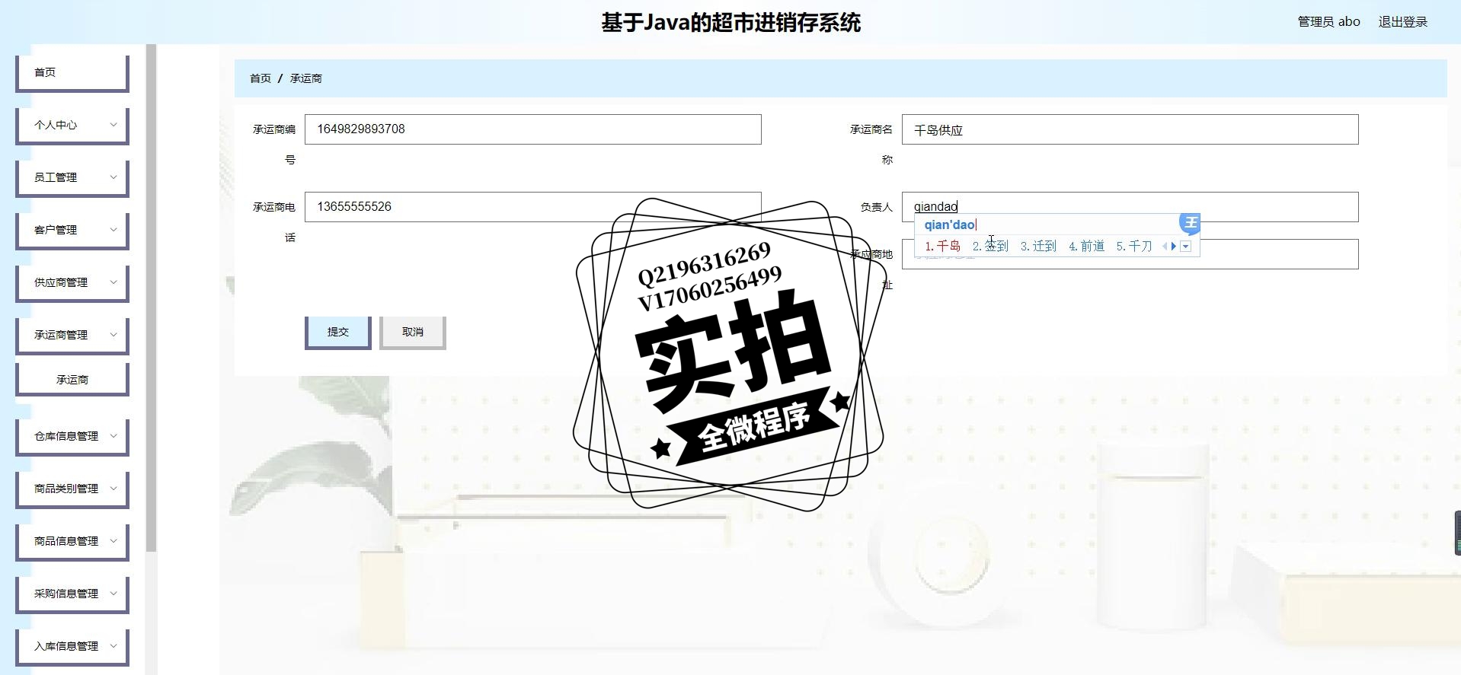The height and width of the screenshot is (675, 1461).
Task: Click chevron arrow beside 个人中心
Action: (x=113, y=125)
